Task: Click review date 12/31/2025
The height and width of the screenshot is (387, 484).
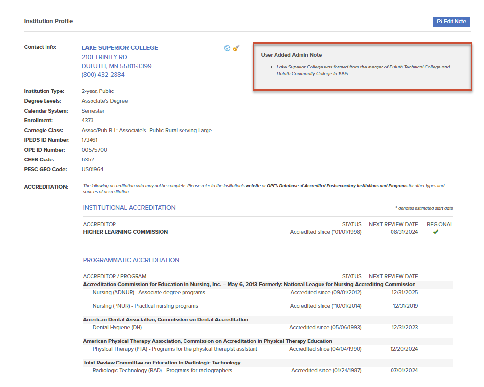Action: tap(405, 292)
